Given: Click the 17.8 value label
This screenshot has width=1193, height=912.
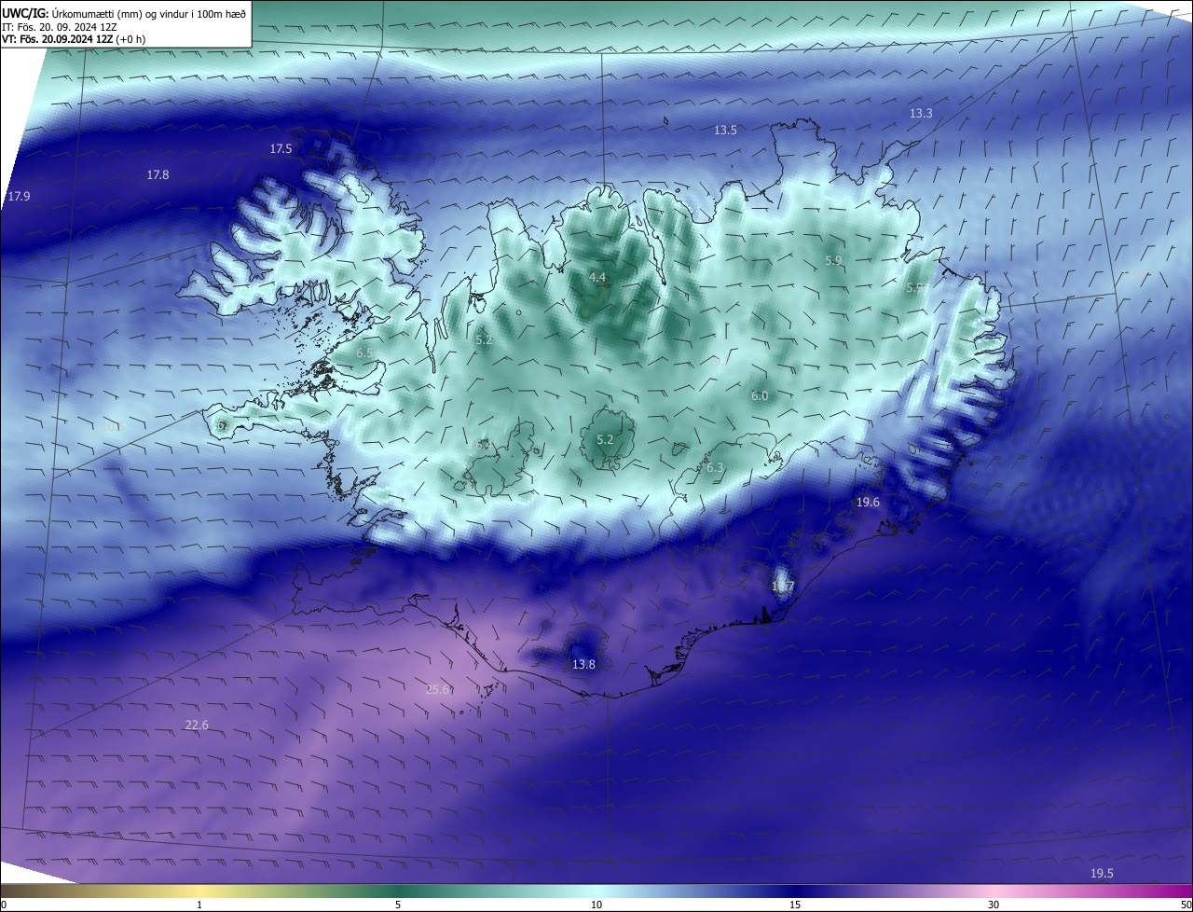Looking at the screenshot, I should pos(158,174).
